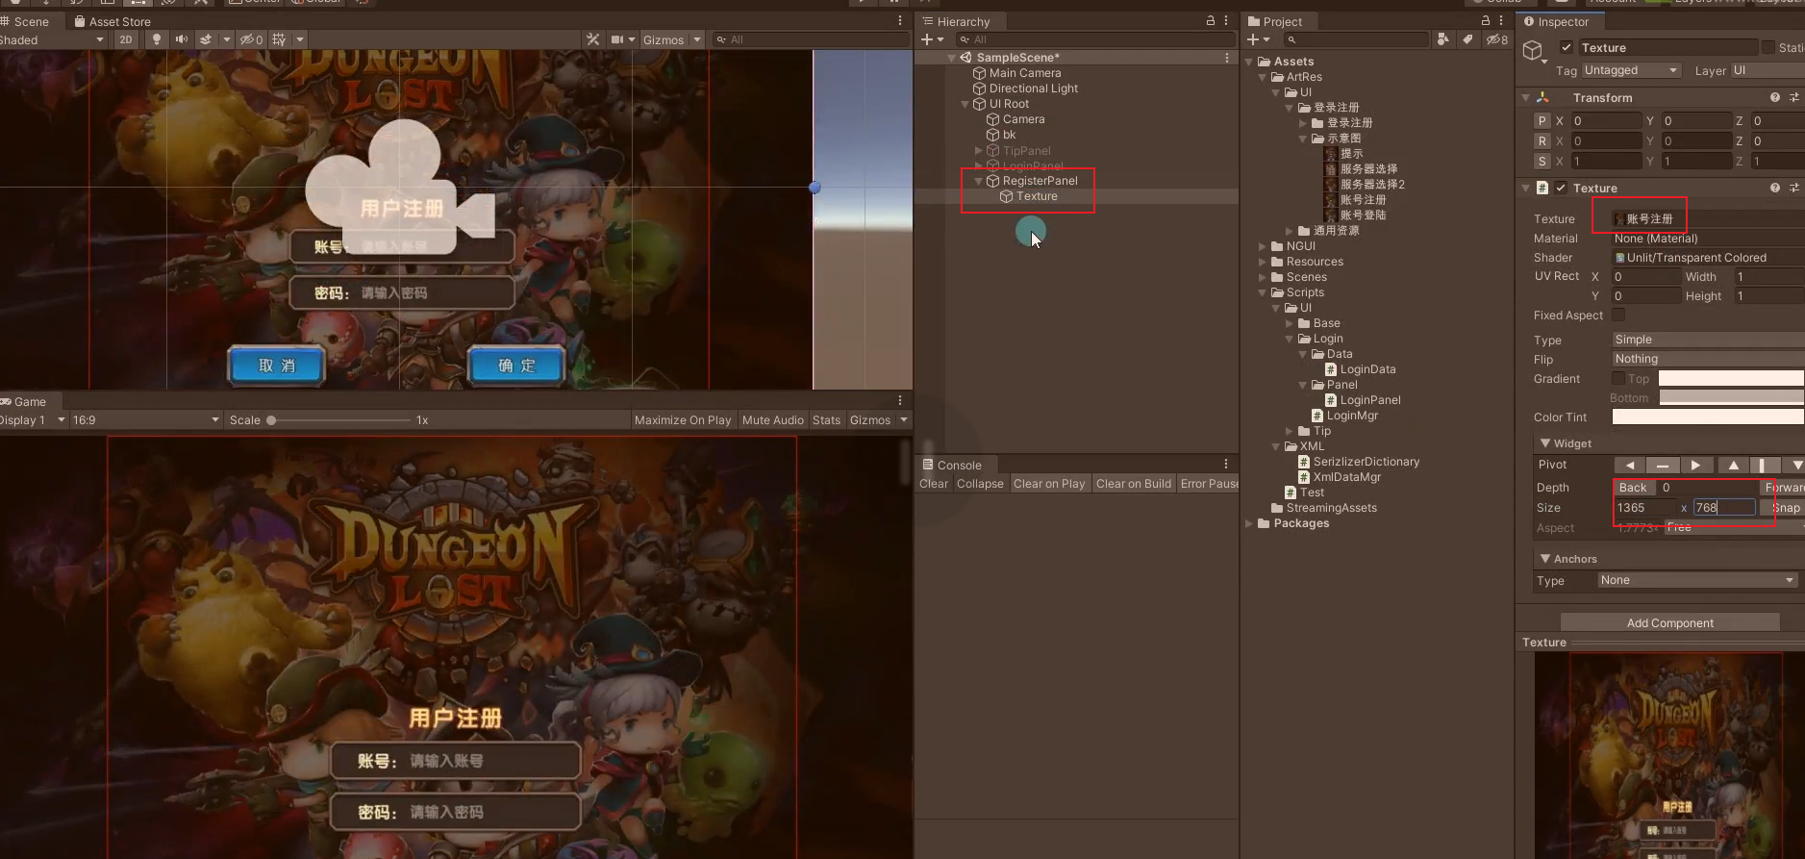Disable the Texture GameObject active checkbox
This screenshot has height=859, width=1805.
pos(1567,47)
